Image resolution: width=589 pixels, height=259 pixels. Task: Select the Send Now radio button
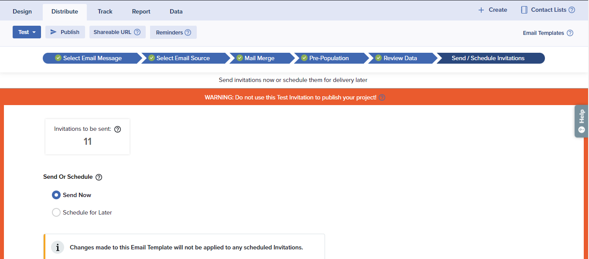(x=56, y=195)
